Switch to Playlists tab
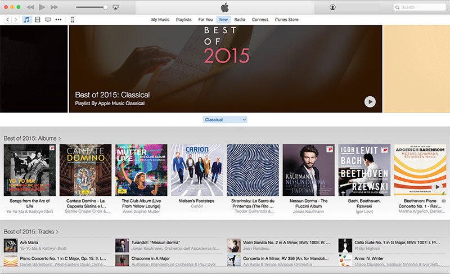 [x=184, y=20]
